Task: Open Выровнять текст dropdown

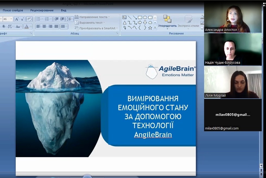Action: click(x=90, y=22)
